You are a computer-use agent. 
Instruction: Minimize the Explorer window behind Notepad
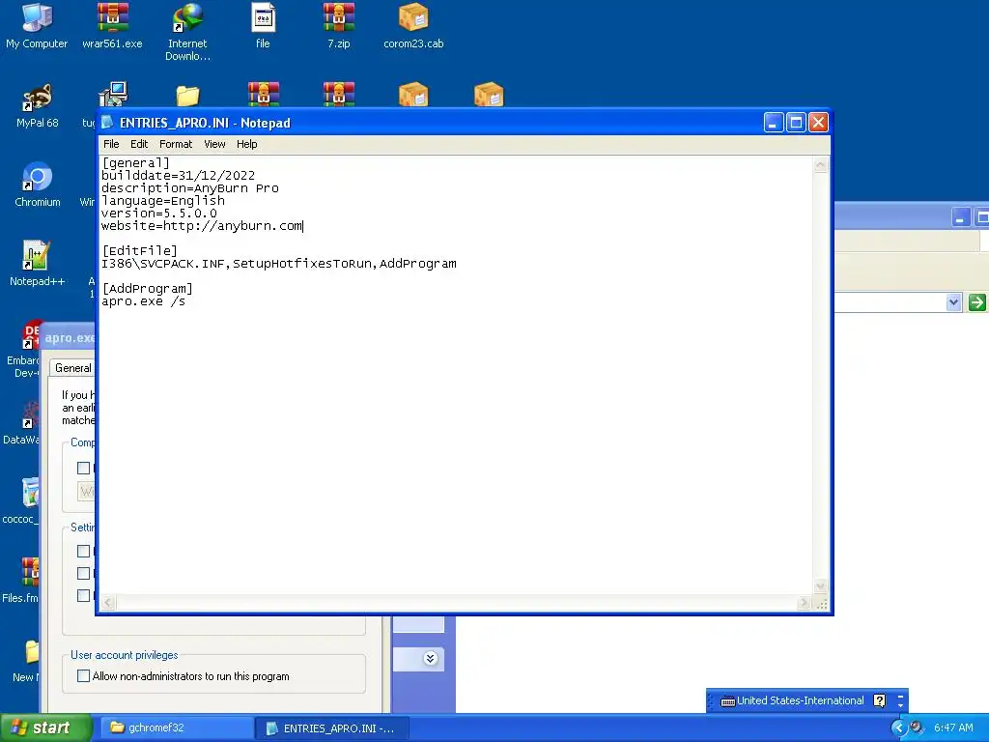[960, 218]
